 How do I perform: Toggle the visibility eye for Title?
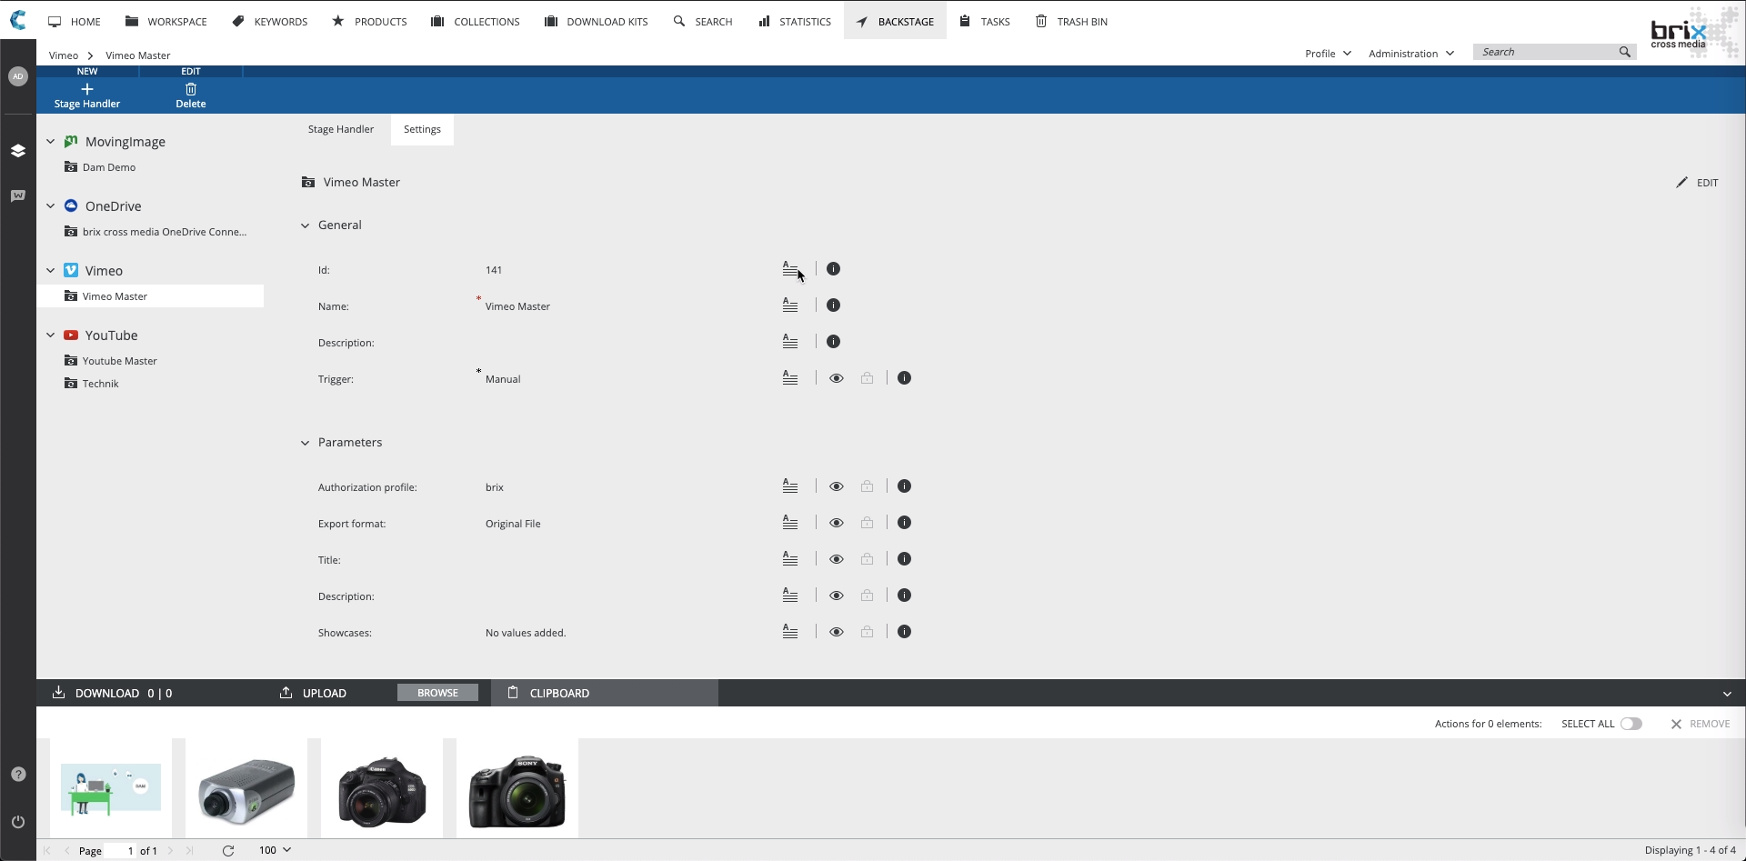837,559
